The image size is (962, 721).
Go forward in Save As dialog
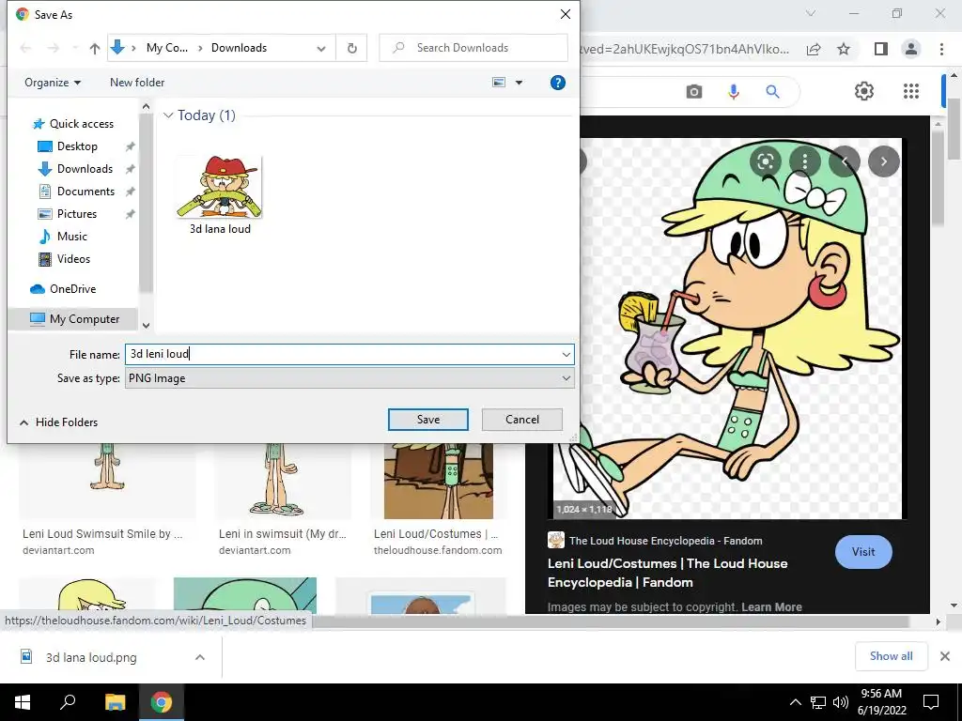click(54, 48)
